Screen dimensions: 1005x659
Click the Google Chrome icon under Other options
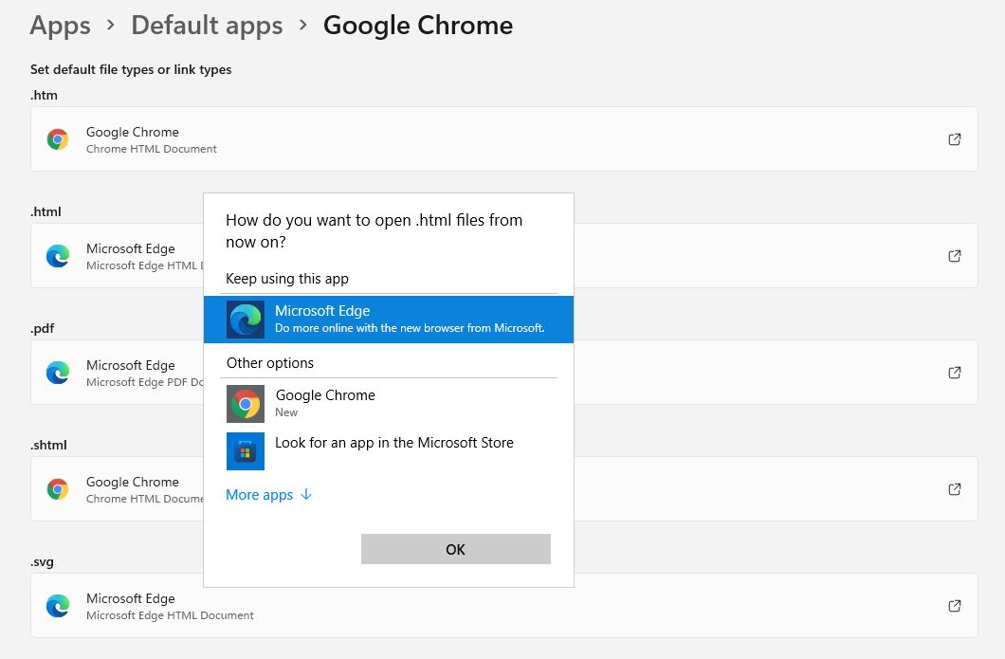pyautogui.click(x=246, y=404)
